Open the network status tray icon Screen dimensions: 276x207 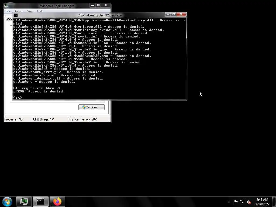(x=242, y=202)
